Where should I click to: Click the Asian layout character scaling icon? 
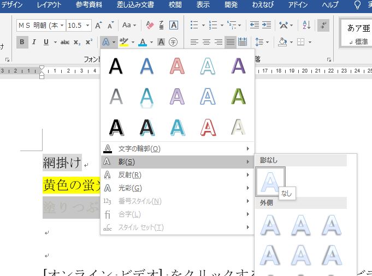pyautogui.click(x=284, y=25)
